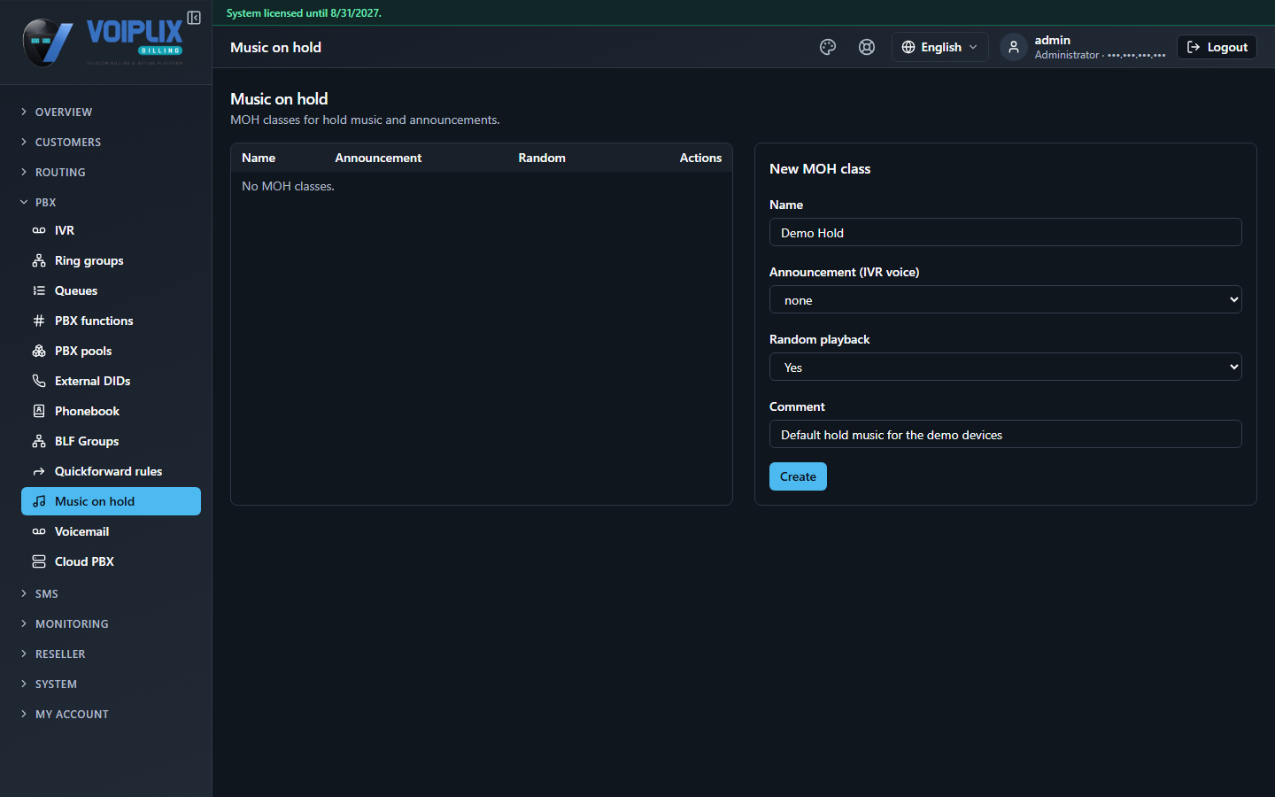Open the Random playback dropdown
Viewport: 1275px width, 797px height.
tap(1006, 367)
